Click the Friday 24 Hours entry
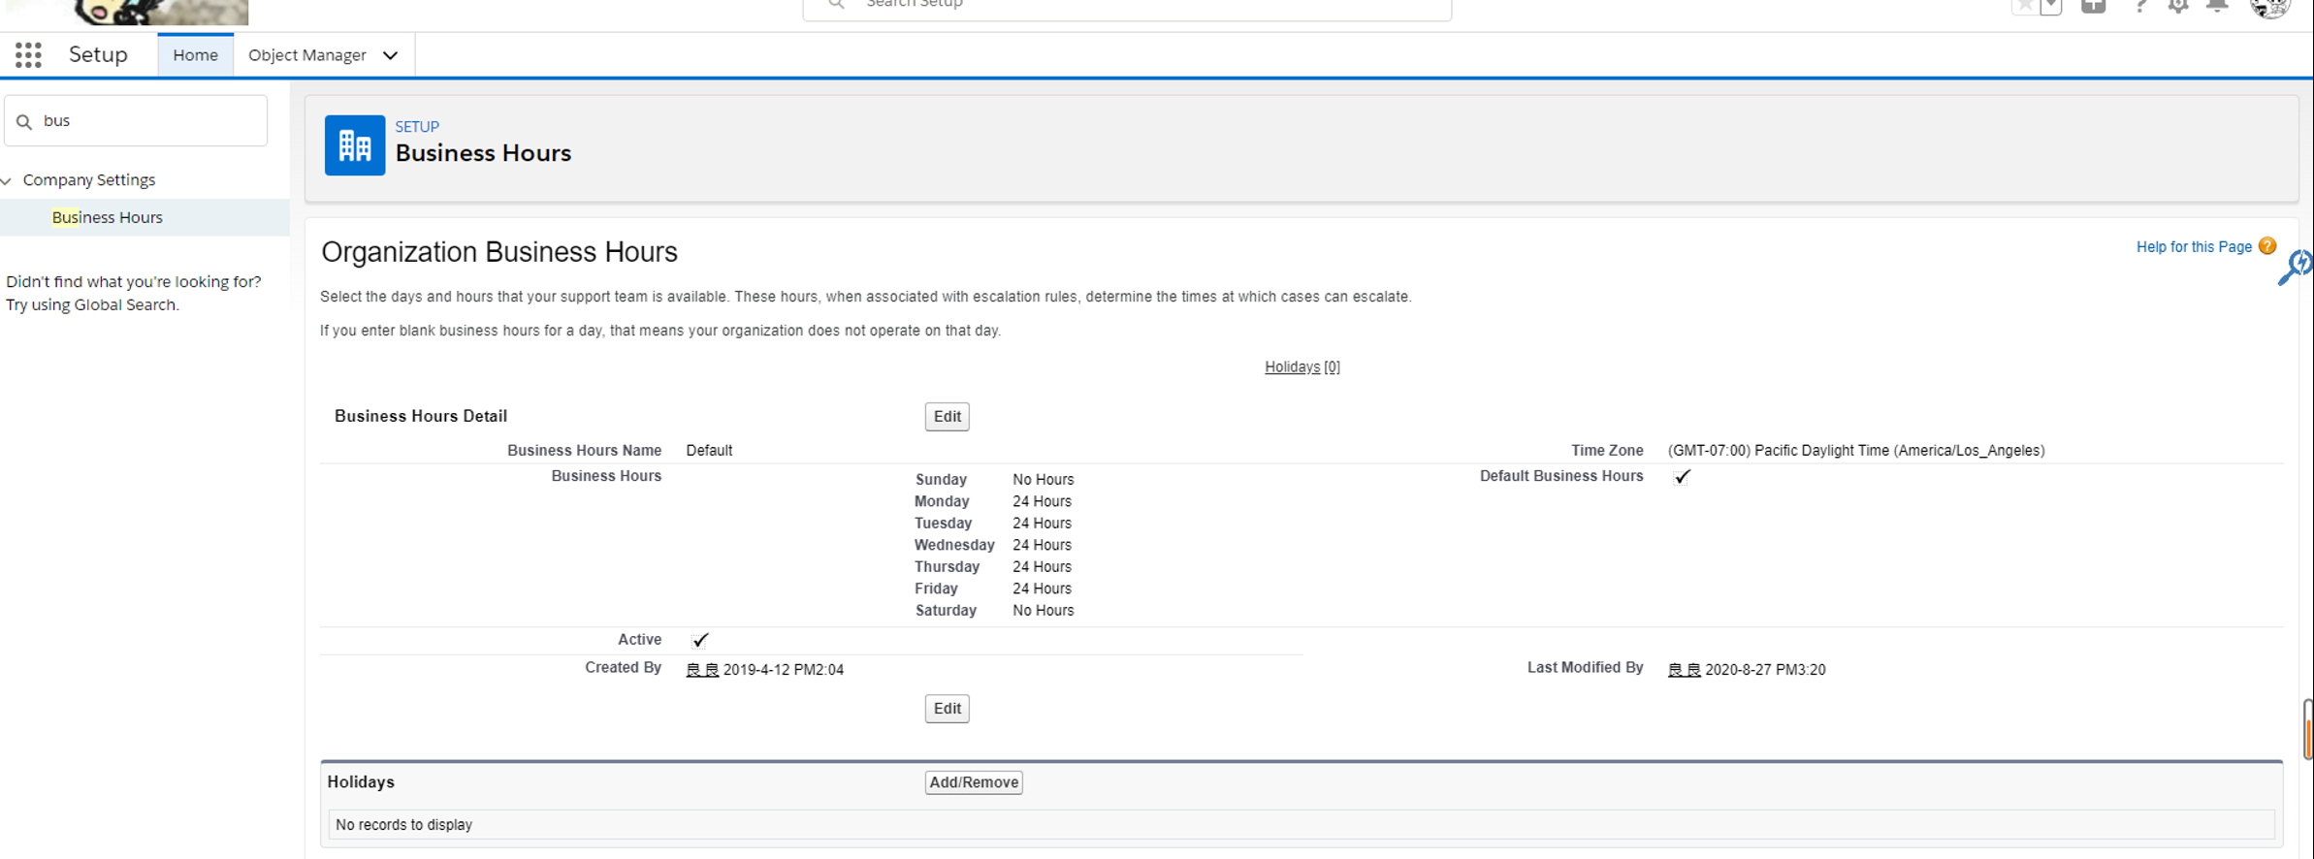This screenshot has height=859, width=2314. [993, 589]
